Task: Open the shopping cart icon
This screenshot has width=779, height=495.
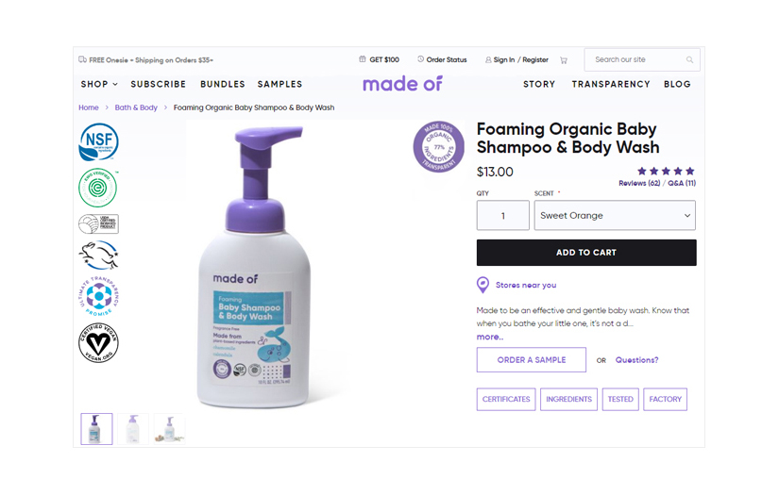Action: tap(564, 60)
